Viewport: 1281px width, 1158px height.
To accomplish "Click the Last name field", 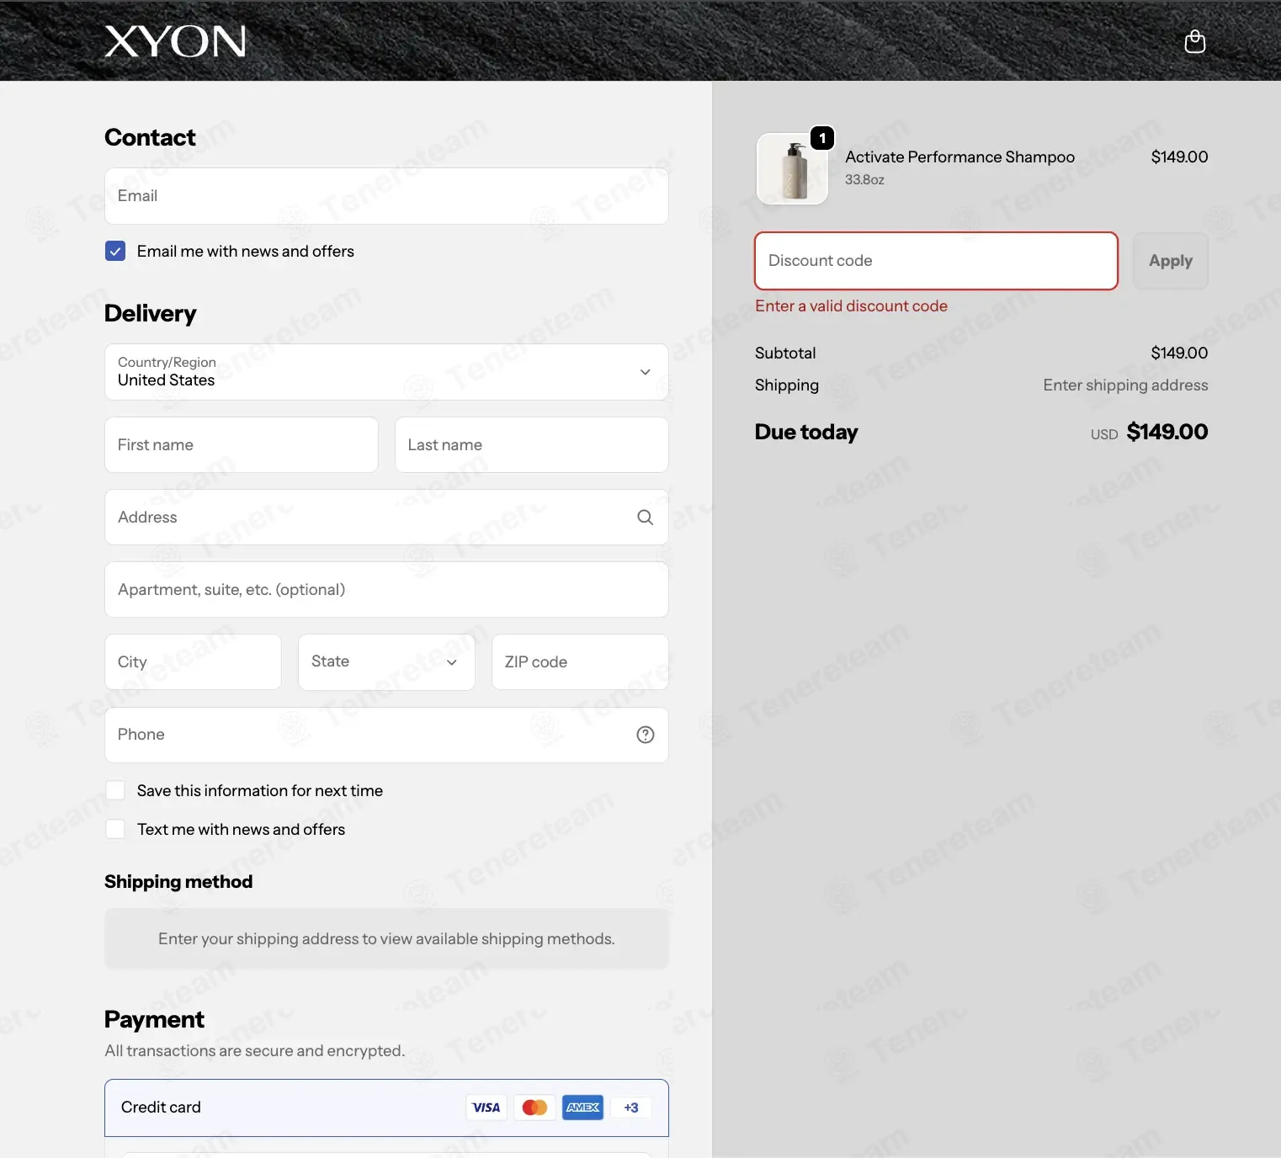I will click(x=532, y=444).
